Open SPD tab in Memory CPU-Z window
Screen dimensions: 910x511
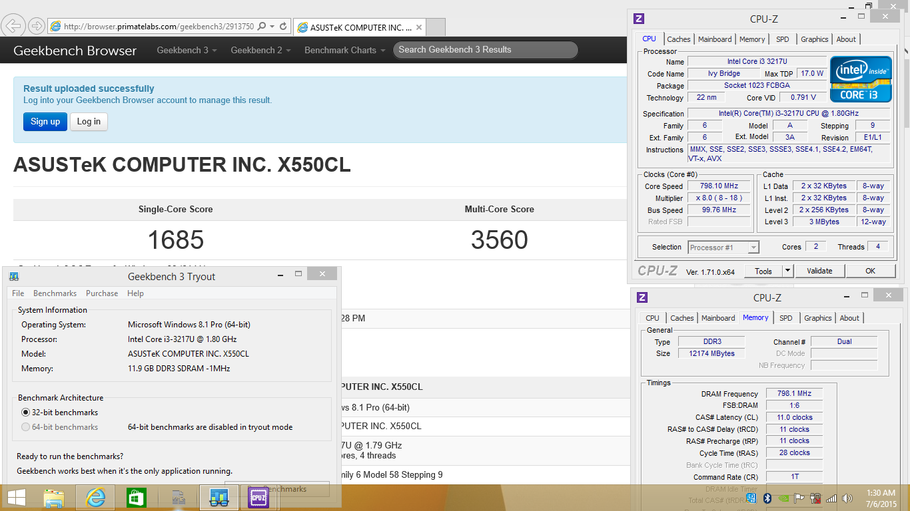[785, 318]
